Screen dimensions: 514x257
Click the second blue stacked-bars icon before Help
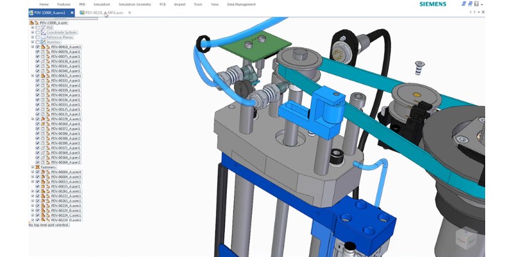470,4
